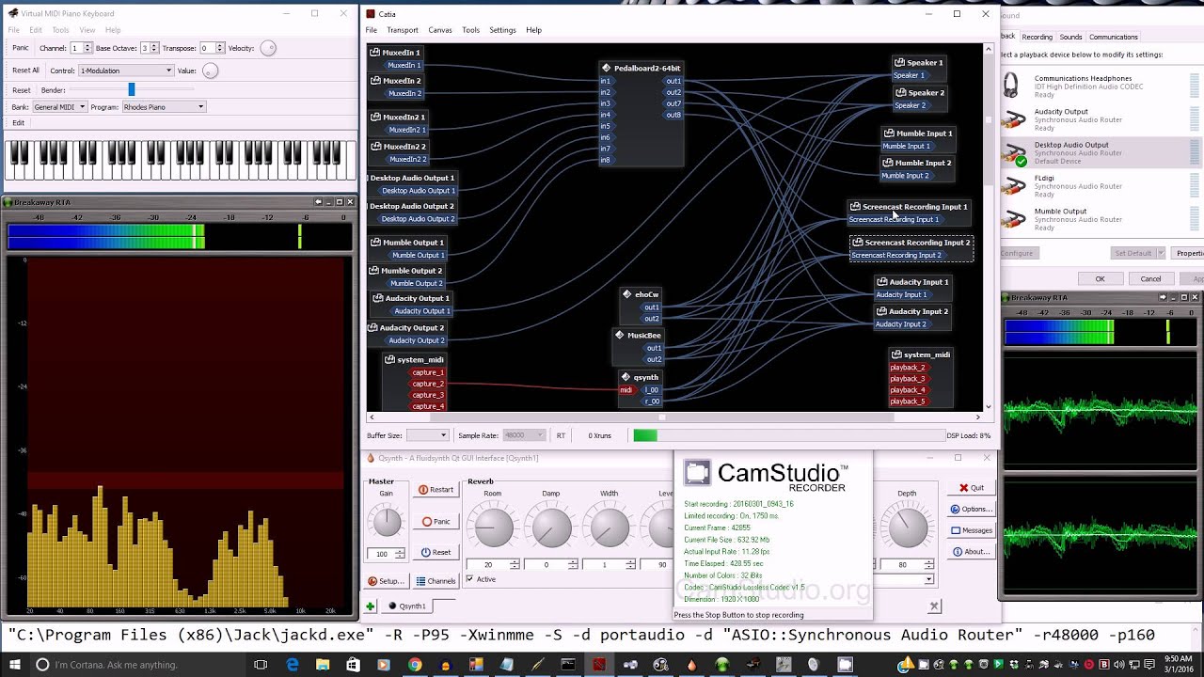Click the left Breakaway RTA back arrow icon

click(318, 202)
